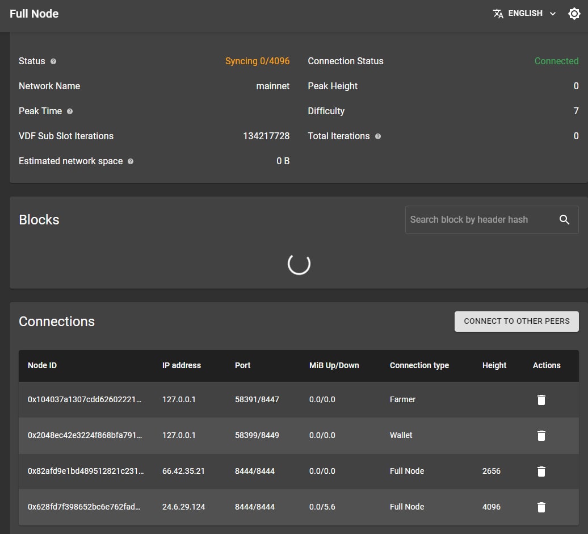Select node ID 0x628fd7f398652bc6e762fad…

coord(84,507)
